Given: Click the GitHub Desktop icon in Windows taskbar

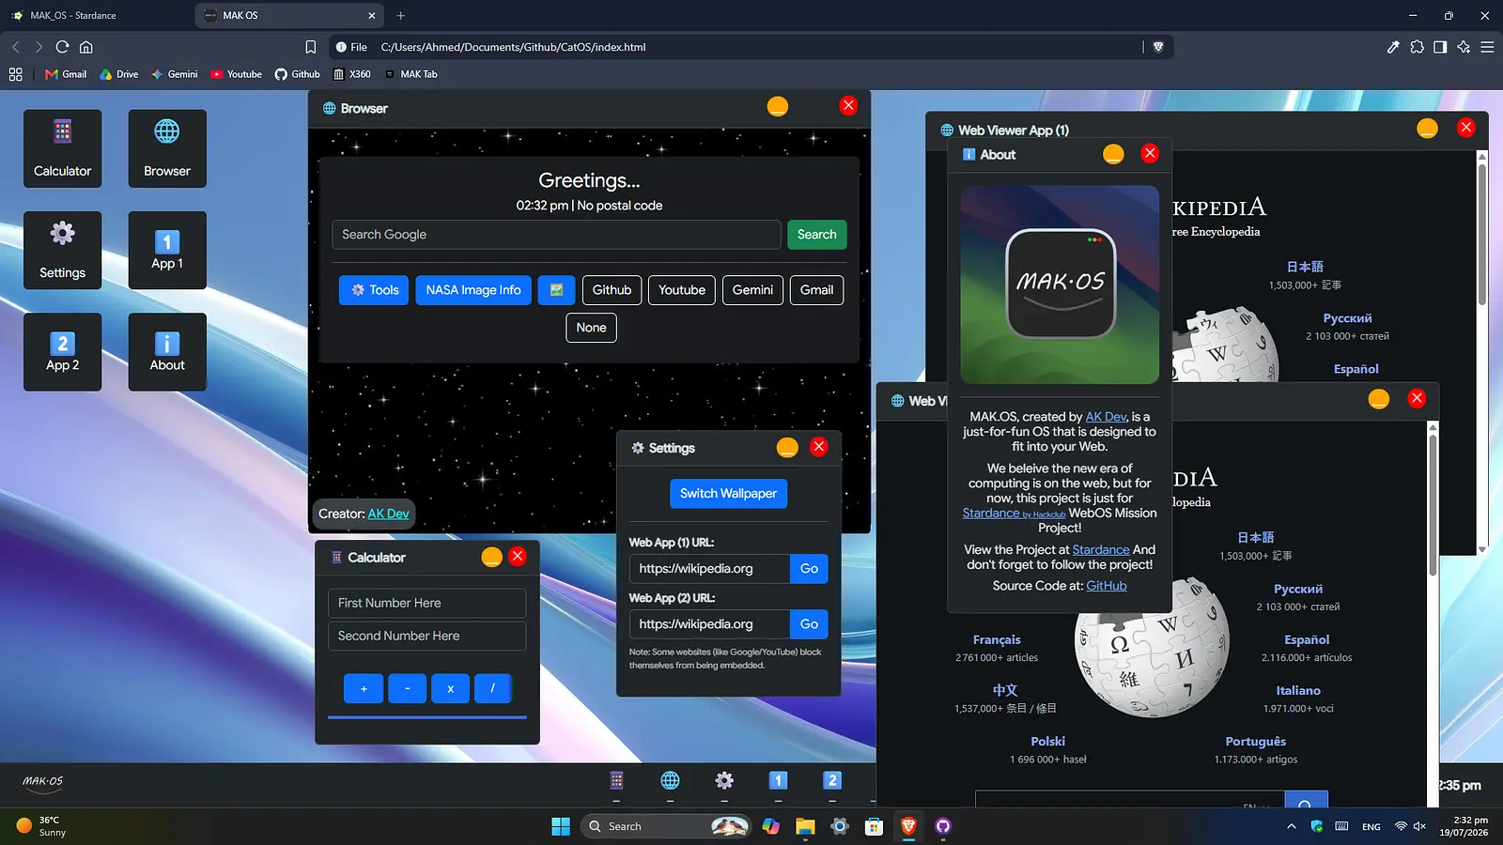Looking at the screenshot, I should pyautogui.click(x=943, y=826).
